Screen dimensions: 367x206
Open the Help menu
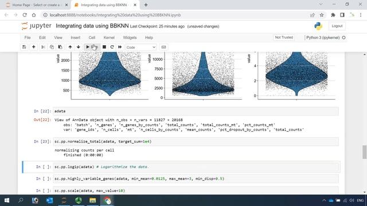click(149, 38)
